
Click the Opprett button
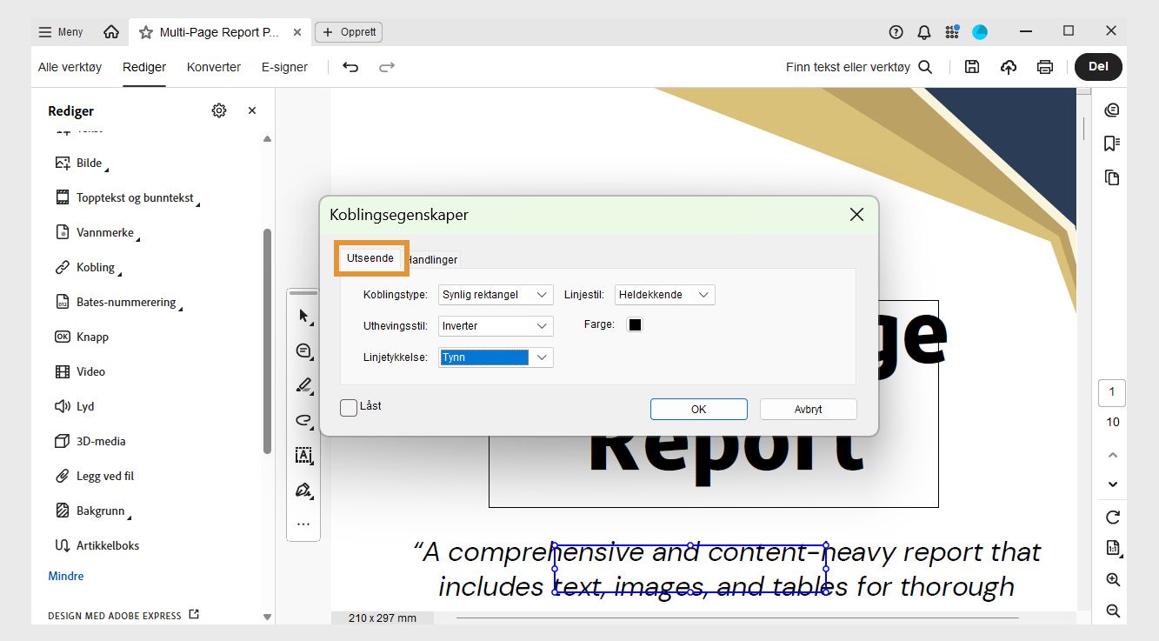pyautogui.click(x=349, y=32)
